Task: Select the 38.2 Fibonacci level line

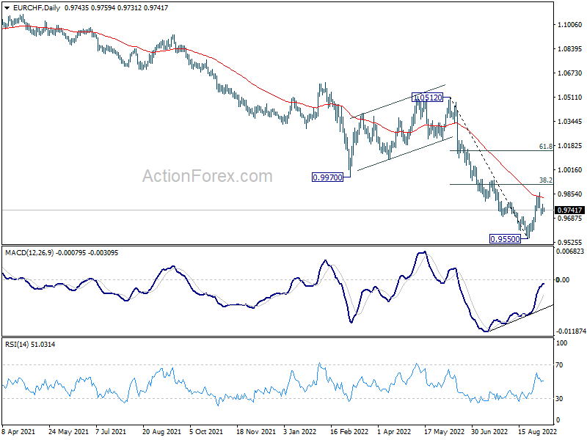Action: 501,184
